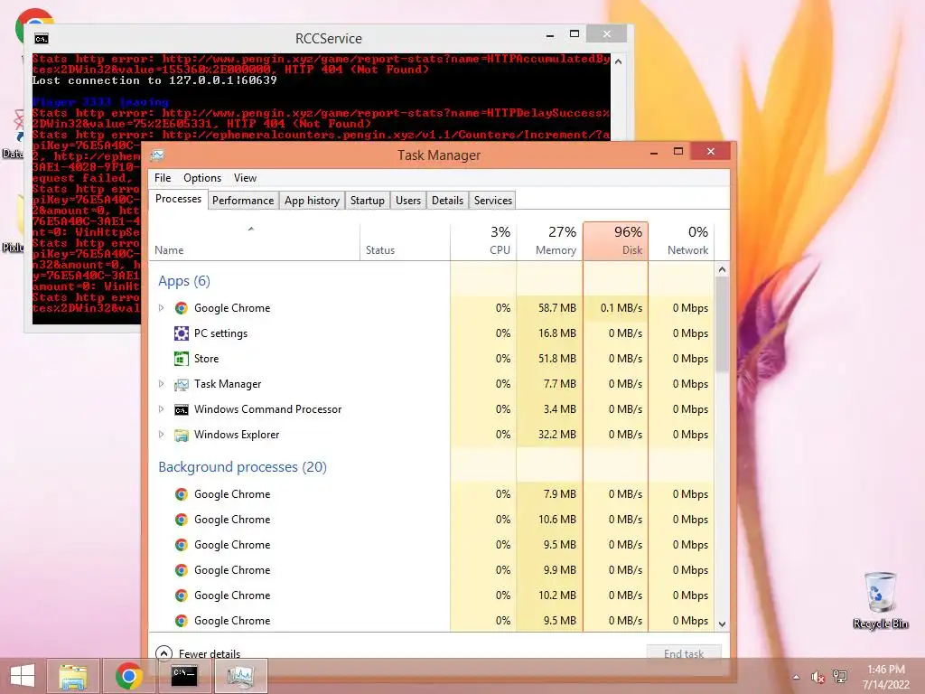
Task: Sort by the Name column header
Action: point(254,242)
